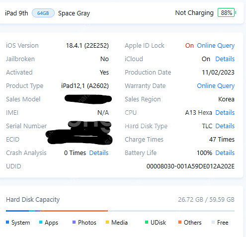Open Online Query for Apple ID Lock
The width and height of the screenshot is (246, 237).
coord(216,46)
